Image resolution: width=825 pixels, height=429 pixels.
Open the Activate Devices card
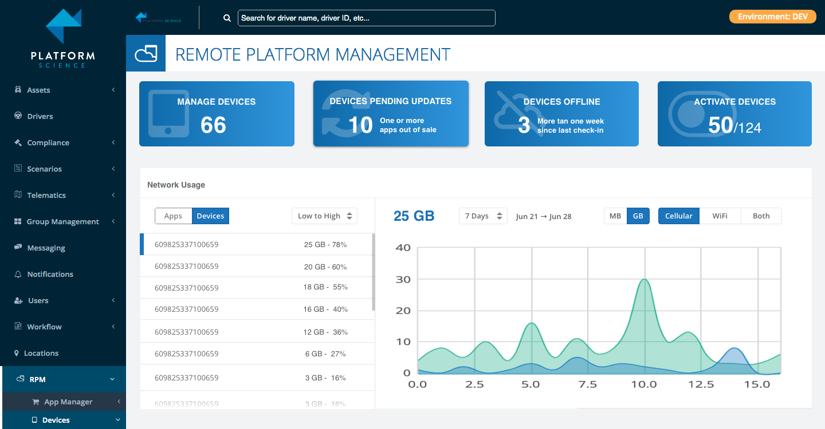click(x=734, y=114)
